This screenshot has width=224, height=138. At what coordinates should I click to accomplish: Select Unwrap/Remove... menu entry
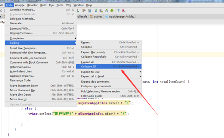click(x=41, y=33)
